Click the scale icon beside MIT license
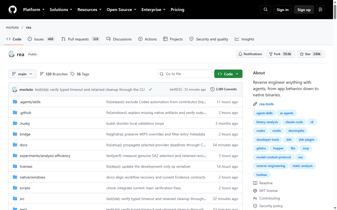Image resolution: width=337 pixels, height=210 pixels. (255, 191)
